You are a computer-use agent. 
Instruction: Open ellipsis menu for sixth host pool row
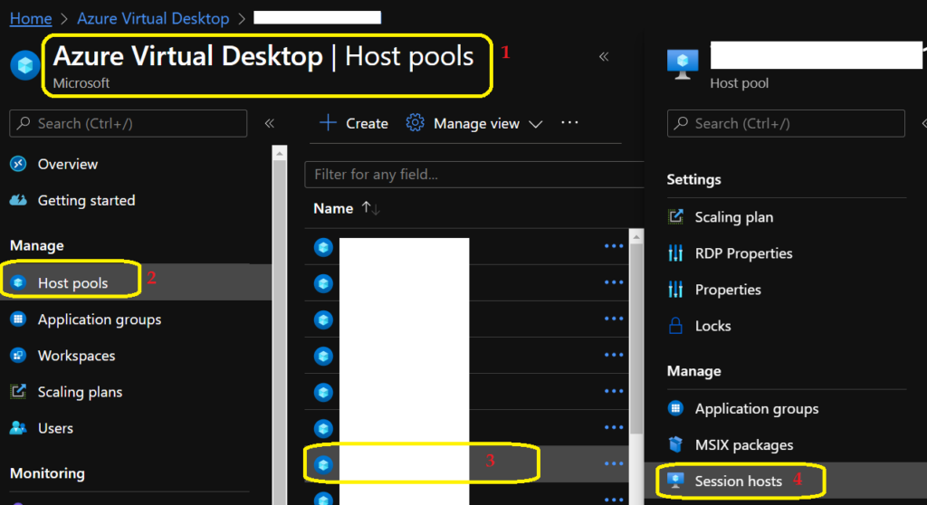614,427
